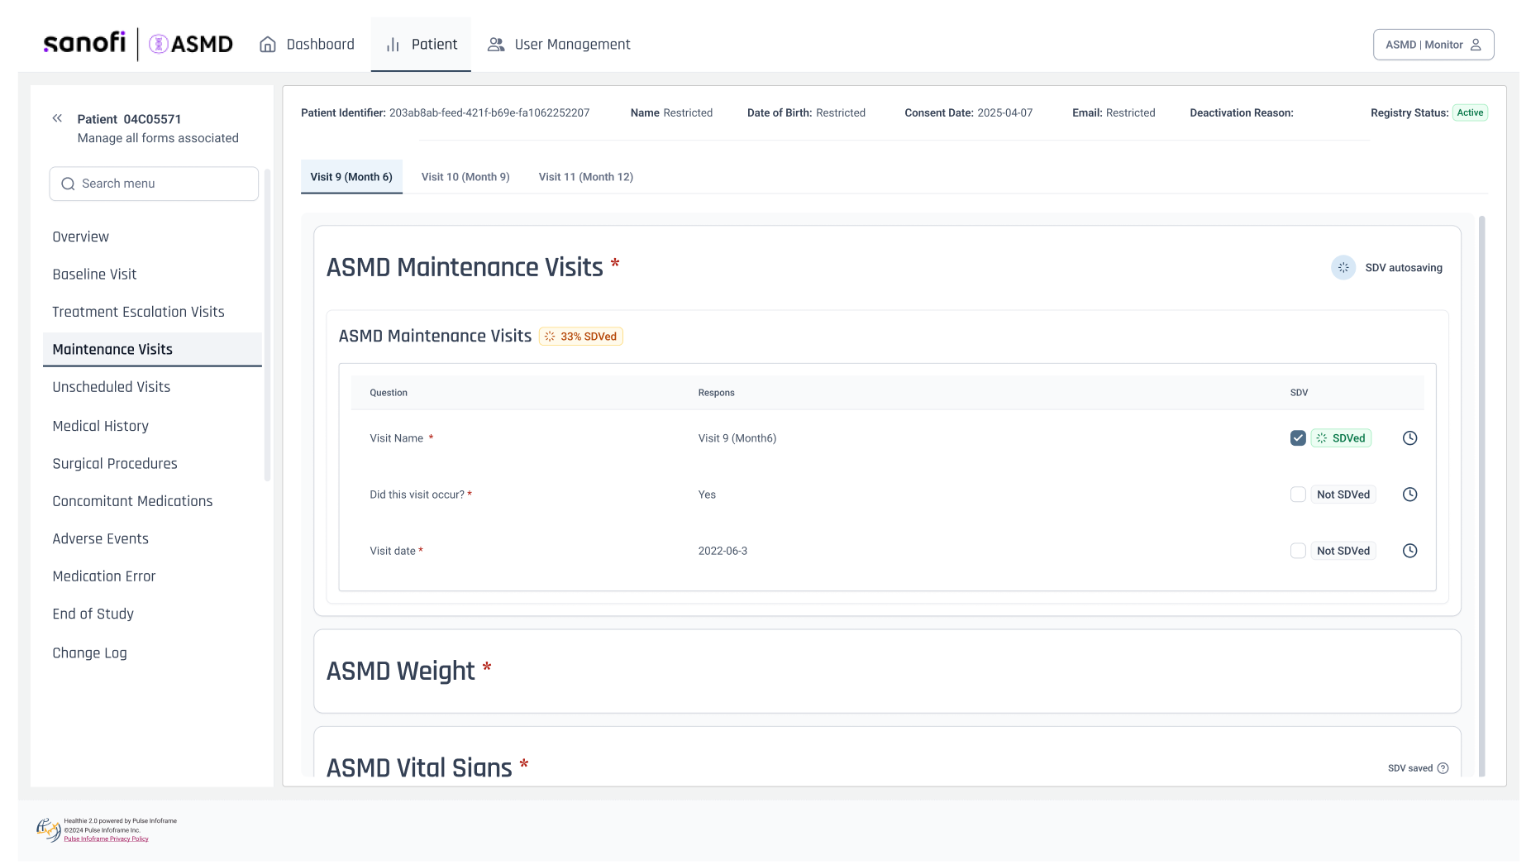
Task: Open Medication Error in sidebar
Action: click(104, 576)
